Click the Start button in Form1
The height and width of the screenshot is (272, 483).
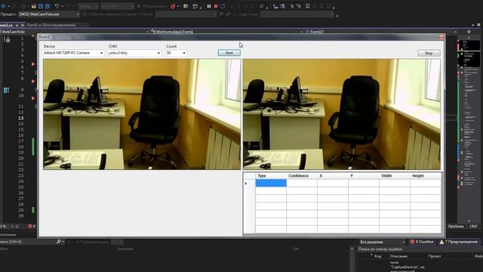[229, 53]
